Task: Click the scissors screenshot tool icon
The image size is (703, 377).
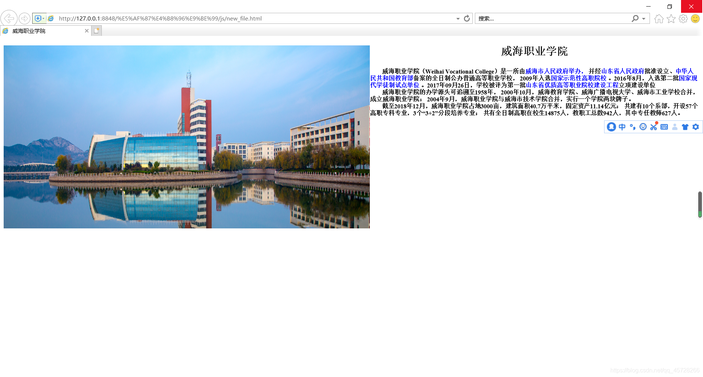Action: (x=654, y=127)
